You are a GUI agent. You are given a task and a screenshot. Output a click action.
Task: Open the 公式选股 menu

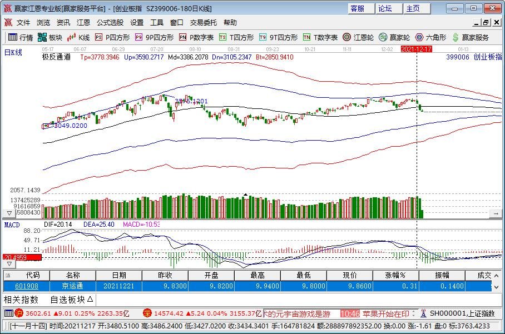point(110,23)
